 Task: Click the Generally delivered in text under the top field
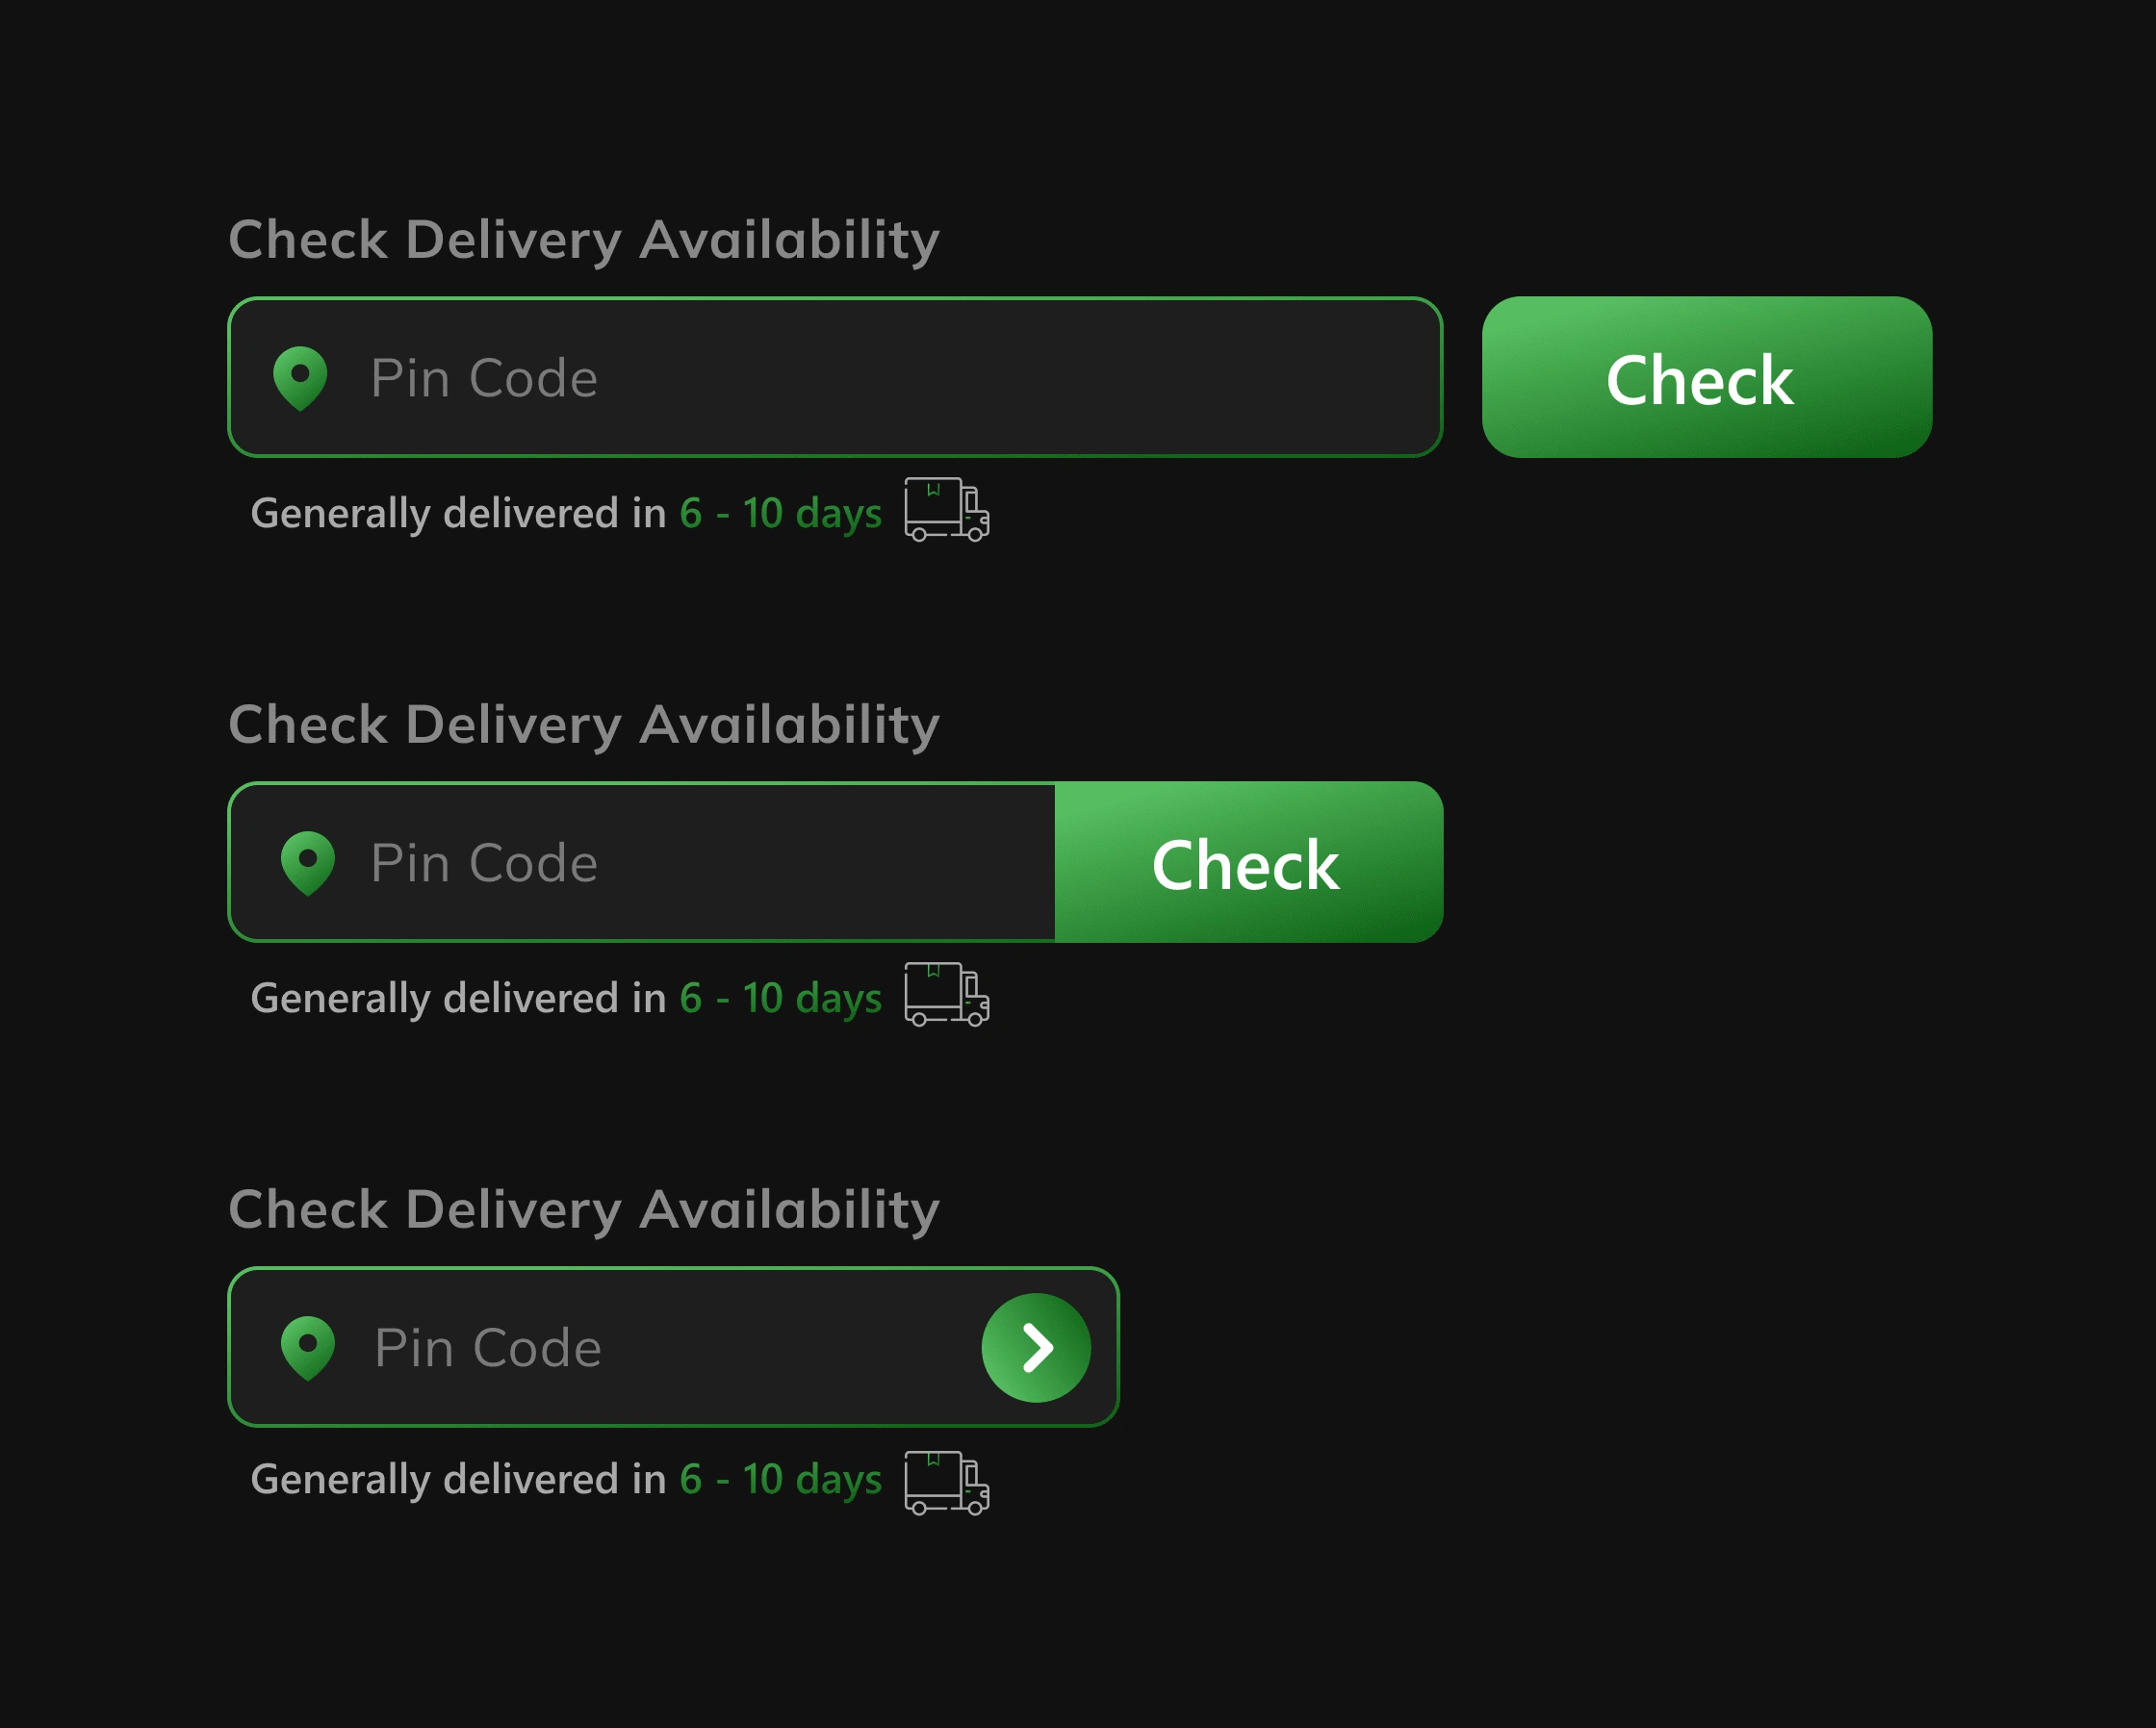(458, 514)
